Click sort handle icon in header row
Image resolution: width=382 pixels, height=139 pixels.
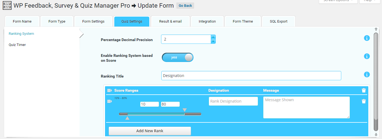[109, 90]
